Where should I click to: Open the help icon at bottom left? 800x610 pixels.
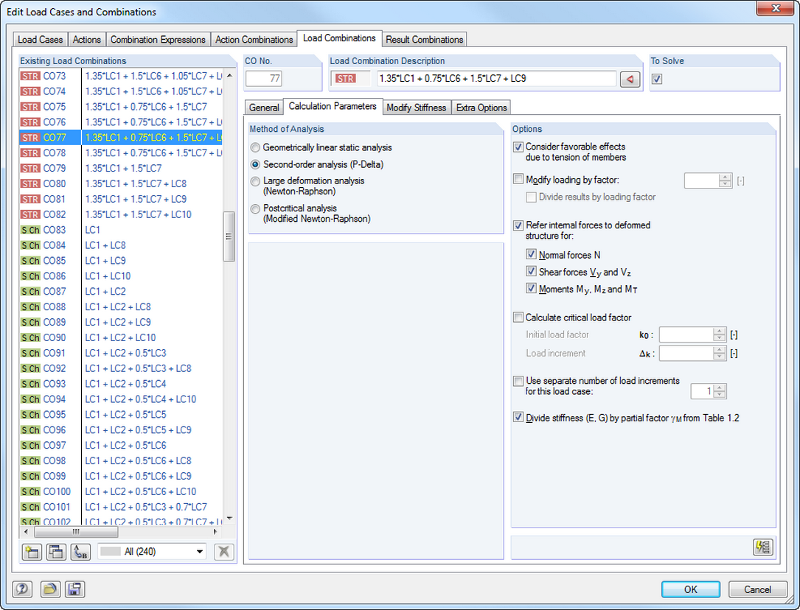coord(22,589)
